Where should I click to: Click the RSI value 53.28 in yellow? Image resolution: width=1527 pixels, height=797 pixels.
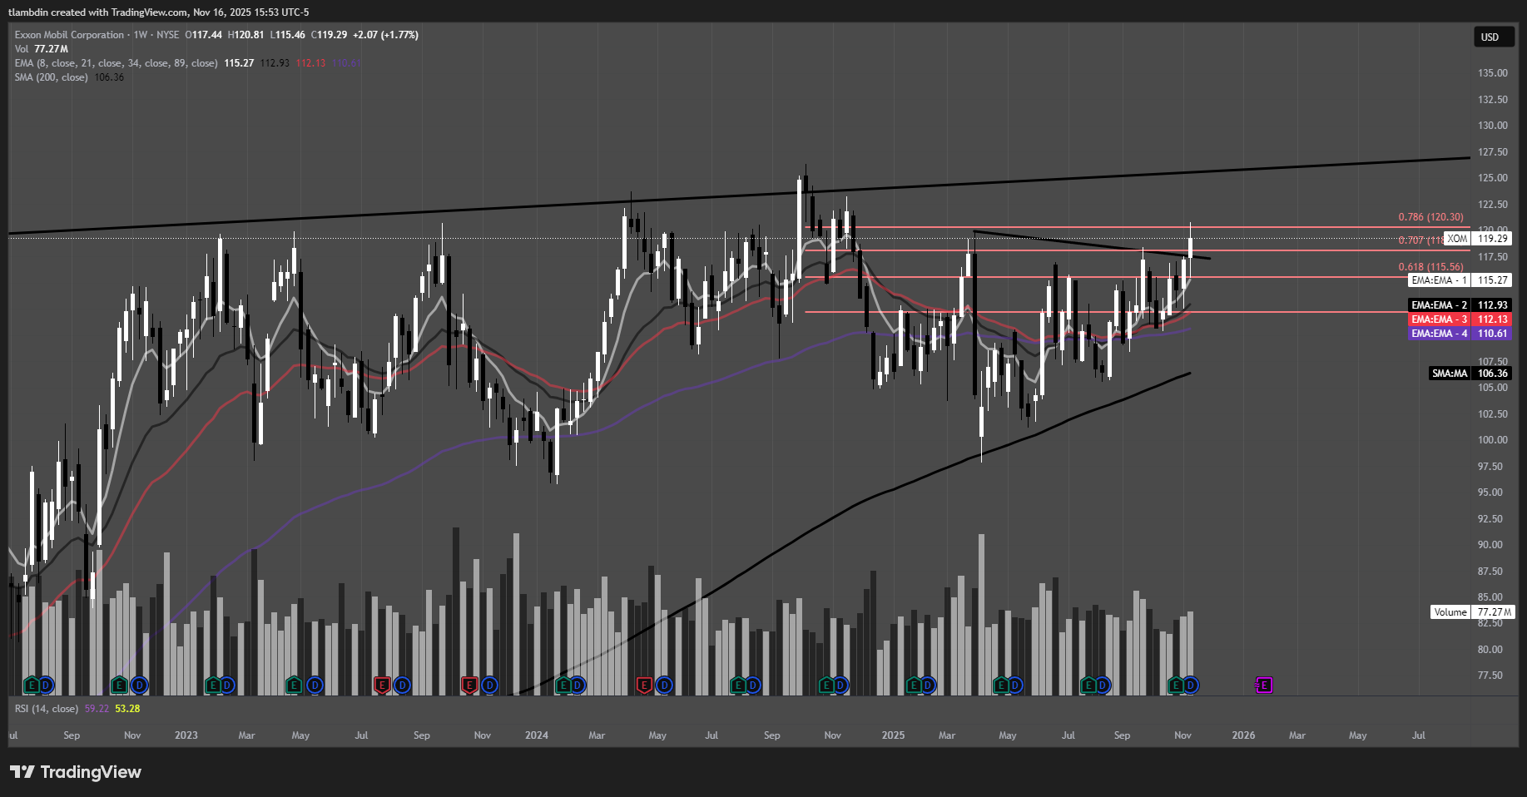(127, 709)
